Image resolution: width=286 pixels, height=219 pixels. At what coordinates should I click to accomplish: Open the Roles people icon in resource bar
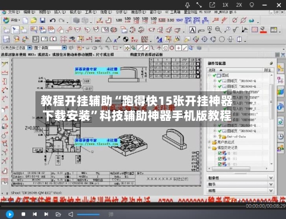click(280, 148)
